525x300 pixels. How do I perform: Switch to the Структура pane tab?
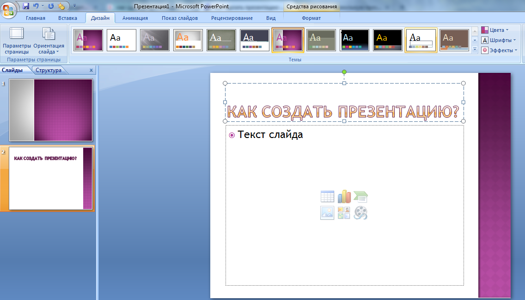coord(49,70)
